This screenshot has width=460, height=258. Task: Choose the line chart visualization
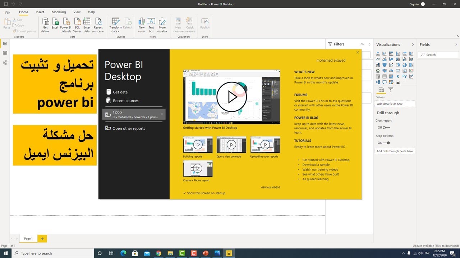coord(378,59)
